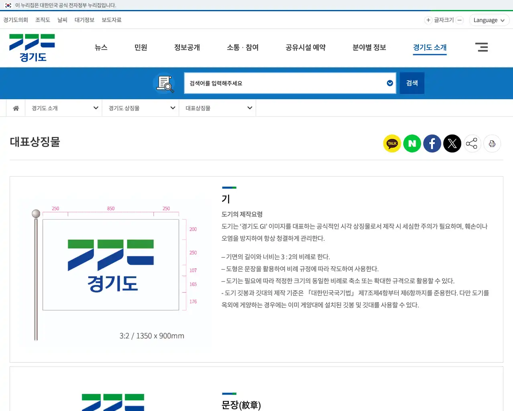The height and width of the screenshot is (411, 513).
Task: Click the 대표상징물 page heading
Action: 35,142
